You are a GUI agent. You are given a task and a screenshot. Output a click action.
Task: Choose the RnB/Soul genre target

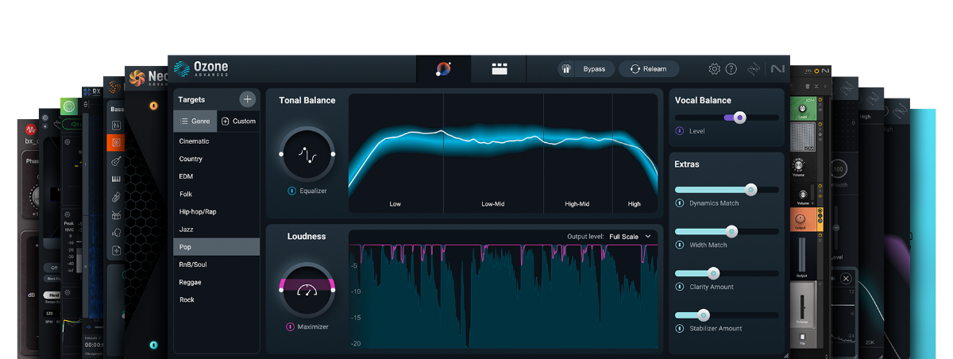coord(217,264)
